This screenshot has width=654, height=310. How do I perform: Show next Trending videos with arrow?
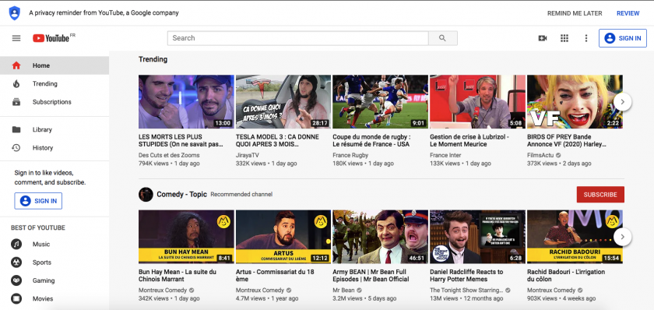pyautogui.click(x=623, y=101)
